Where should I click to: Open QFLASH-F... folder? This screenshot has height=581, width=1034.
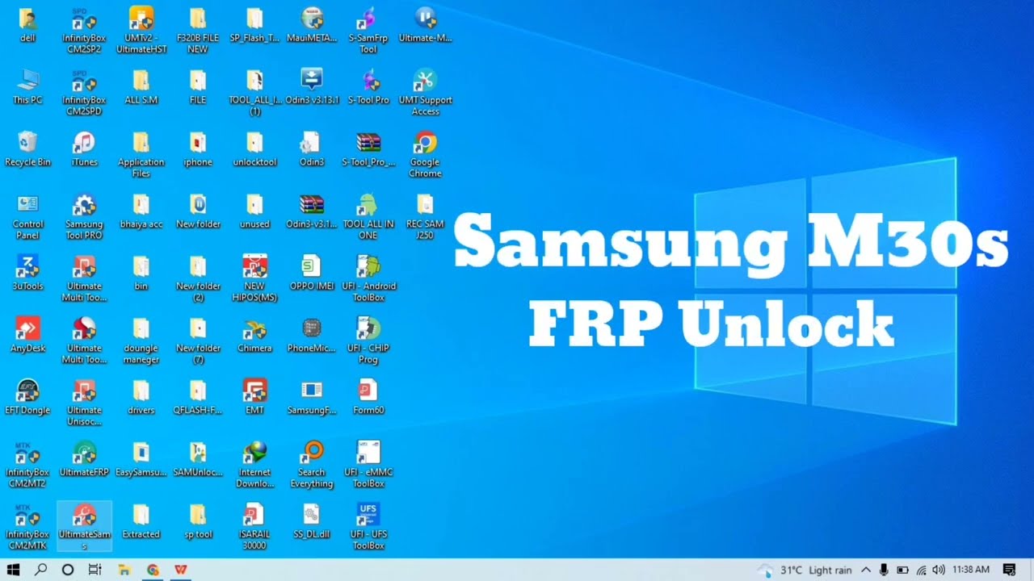tap(198, 397)
